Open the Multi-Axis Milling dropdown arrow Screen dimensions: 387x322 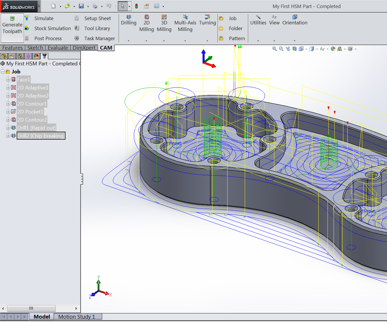coord(185,41)
